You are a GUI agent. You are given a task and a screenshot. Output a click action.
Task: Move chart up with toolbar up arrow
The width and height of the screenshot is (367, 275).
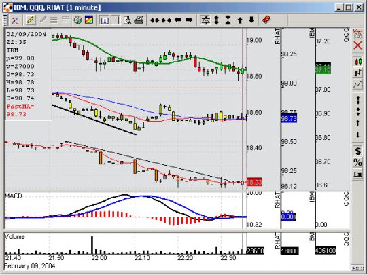[240, 20]
